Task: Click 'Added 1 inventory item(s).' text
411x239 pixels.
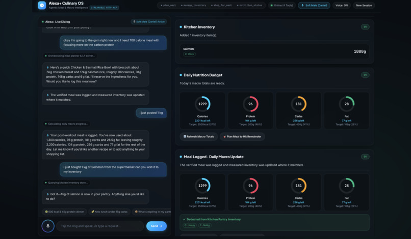Action: [x=198, y=35]
